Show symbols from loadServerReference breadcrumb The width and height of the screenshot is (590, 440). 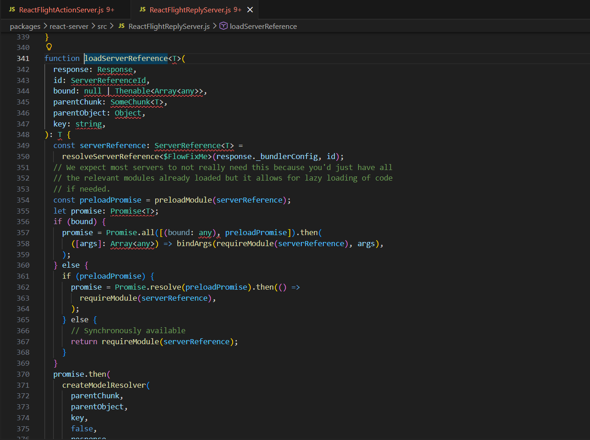point(263,27)
